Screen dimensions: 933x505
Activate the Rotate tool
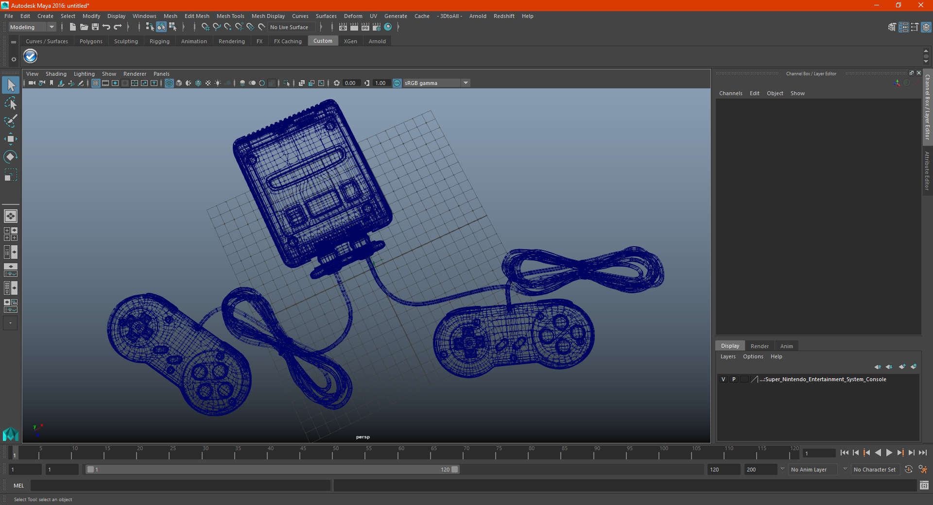coord(11,156)
